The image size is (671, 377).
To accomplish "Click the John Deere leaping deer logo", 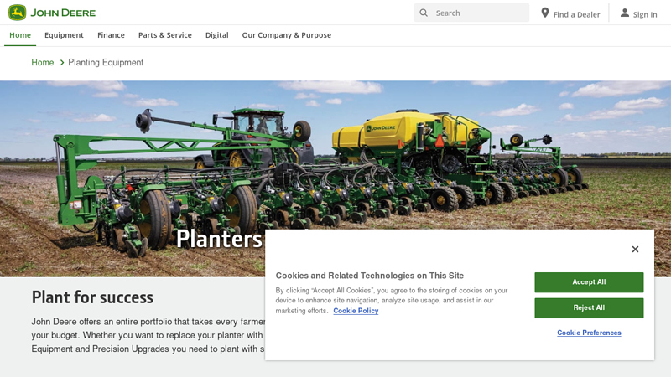I will click(17, 13).
